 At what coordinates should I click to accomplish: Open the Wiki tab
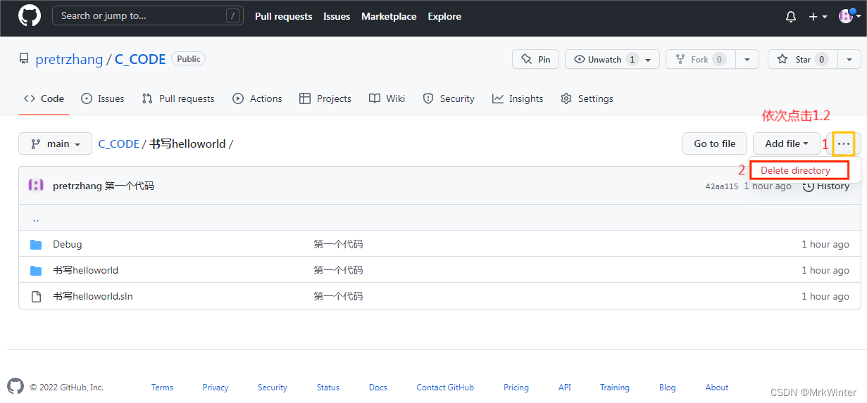[387, 98]
